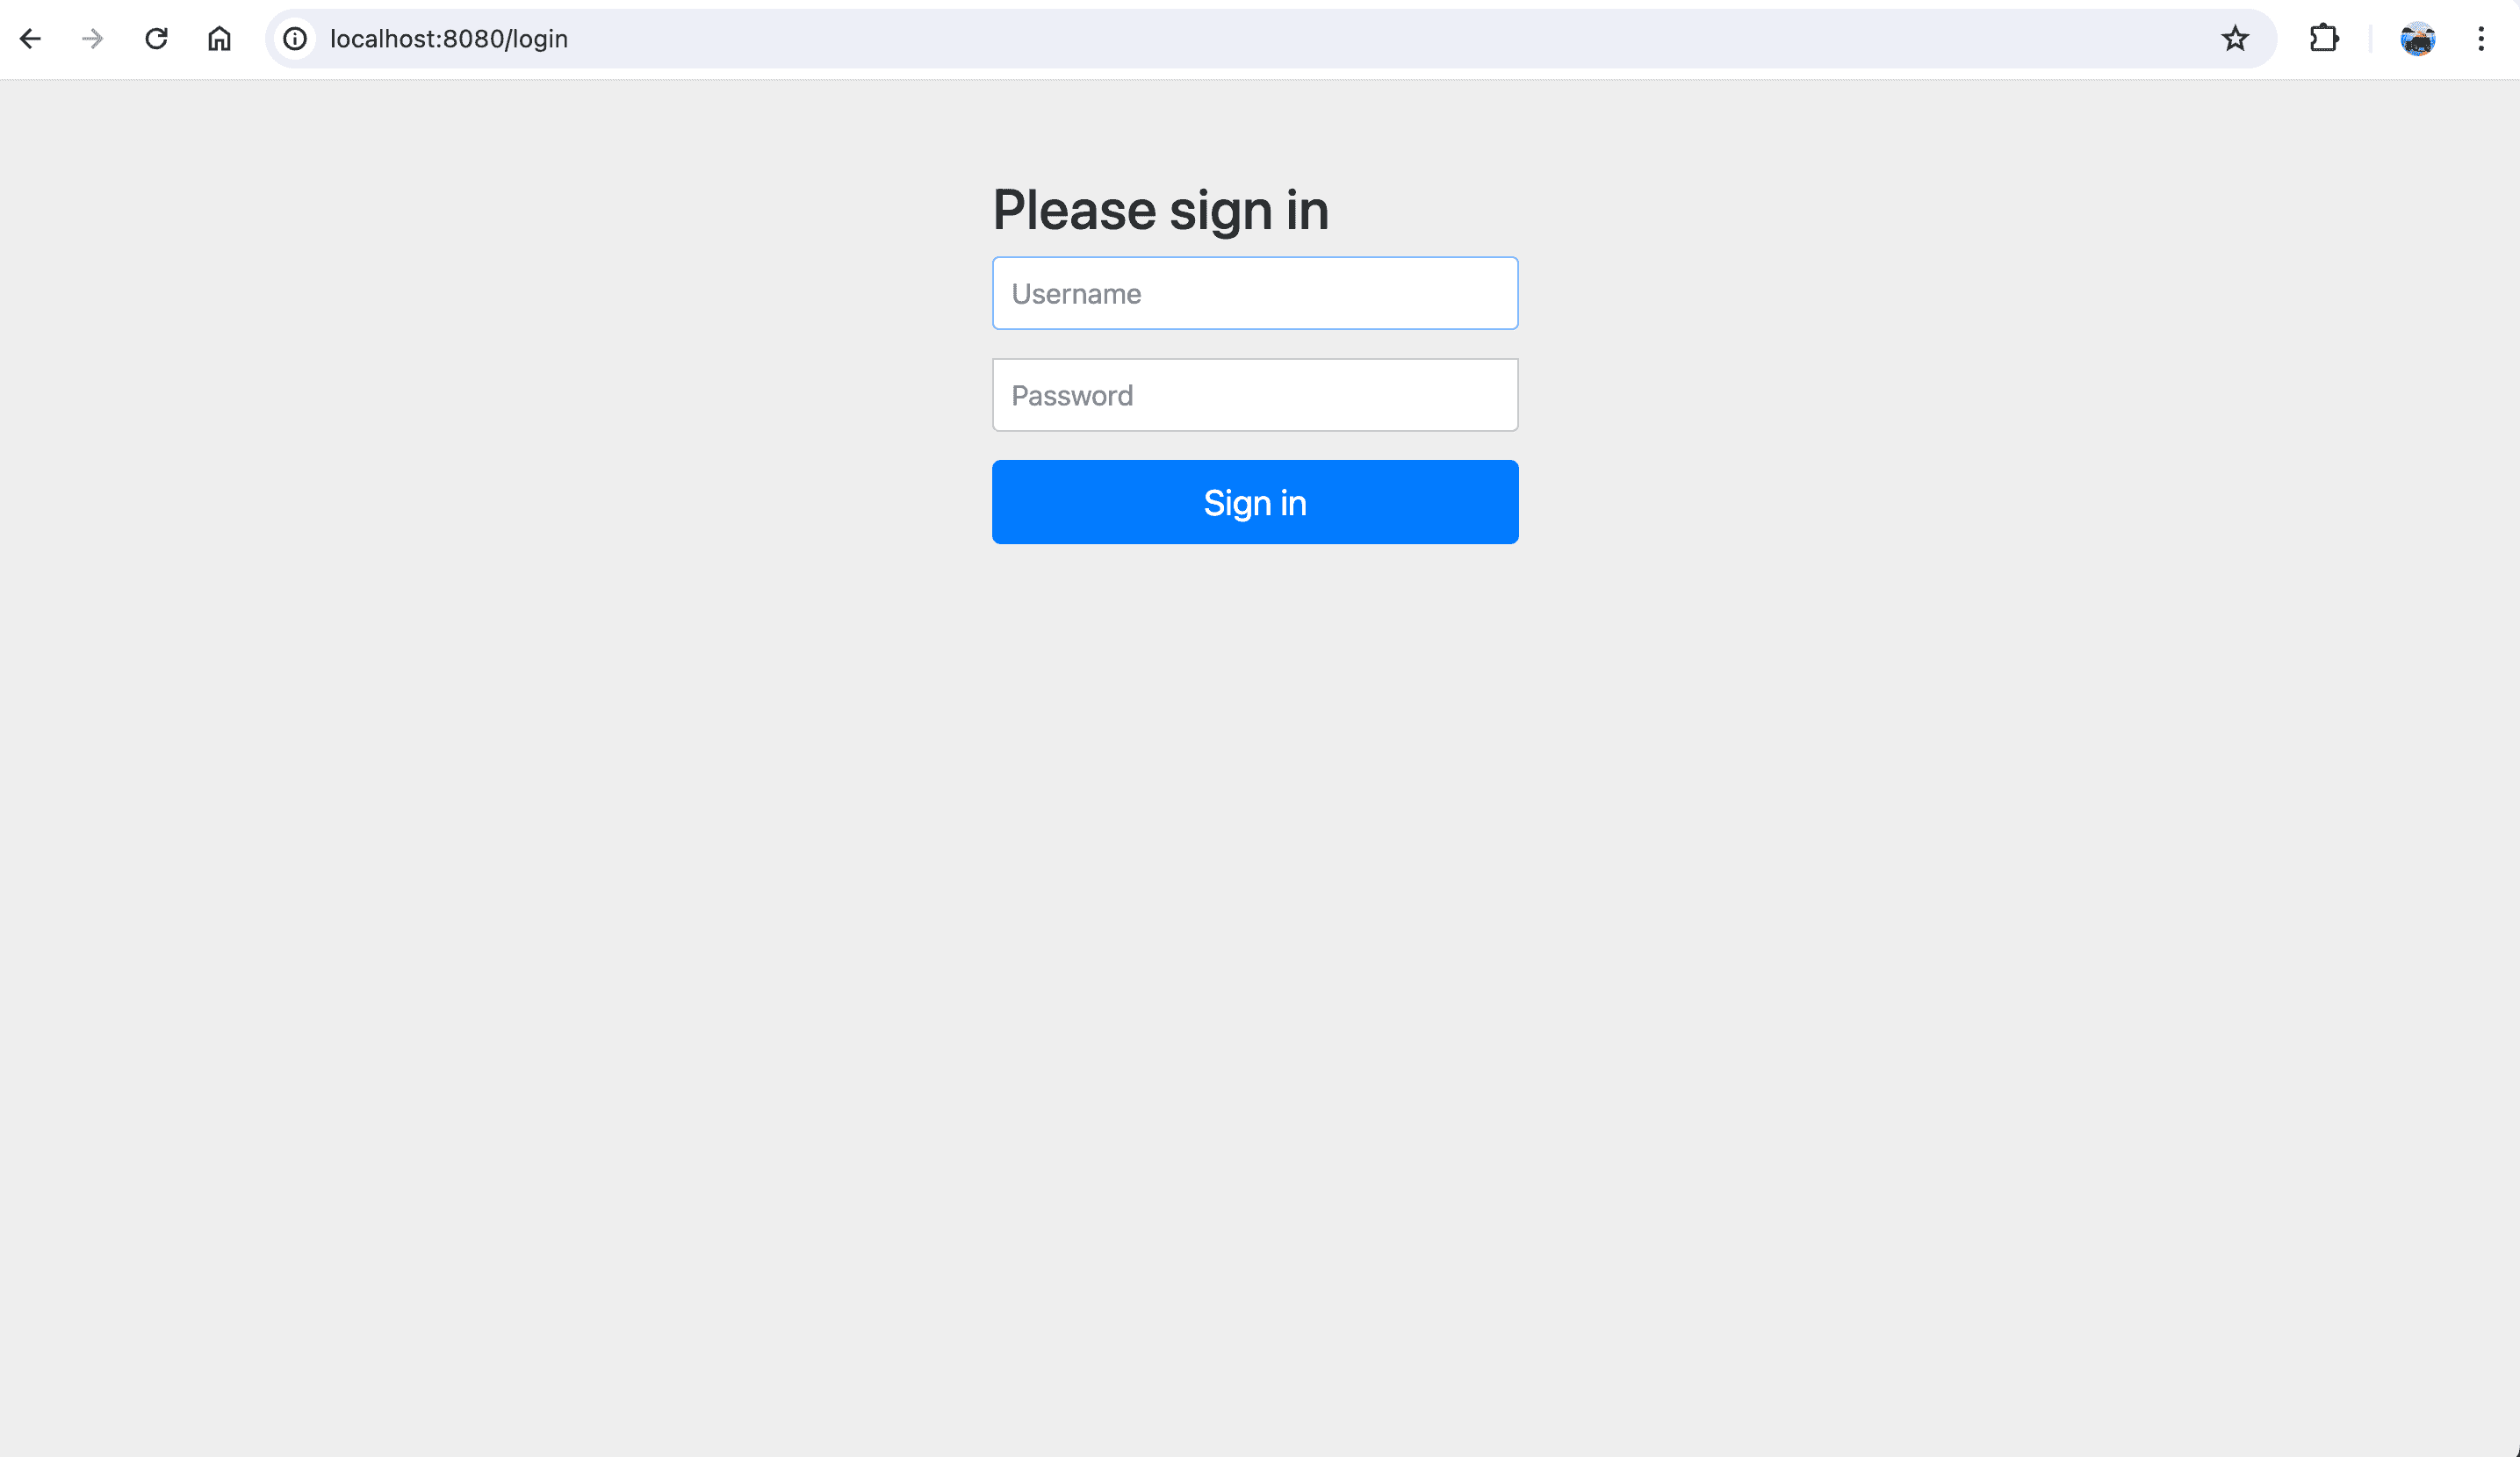Bookmark this page with the star icon

pos(2235,39)
